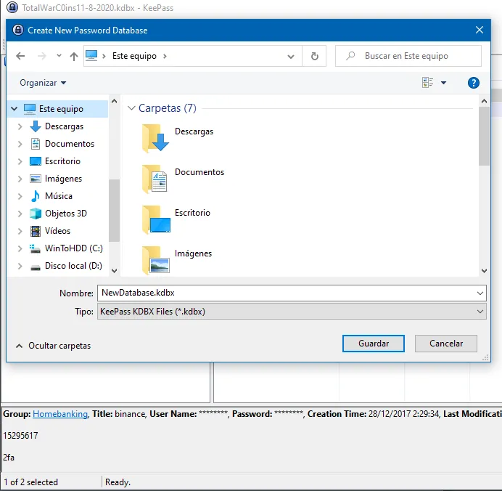Expand Escritorio in the navigation tree

pyautogui.click(x=20, y=161)
